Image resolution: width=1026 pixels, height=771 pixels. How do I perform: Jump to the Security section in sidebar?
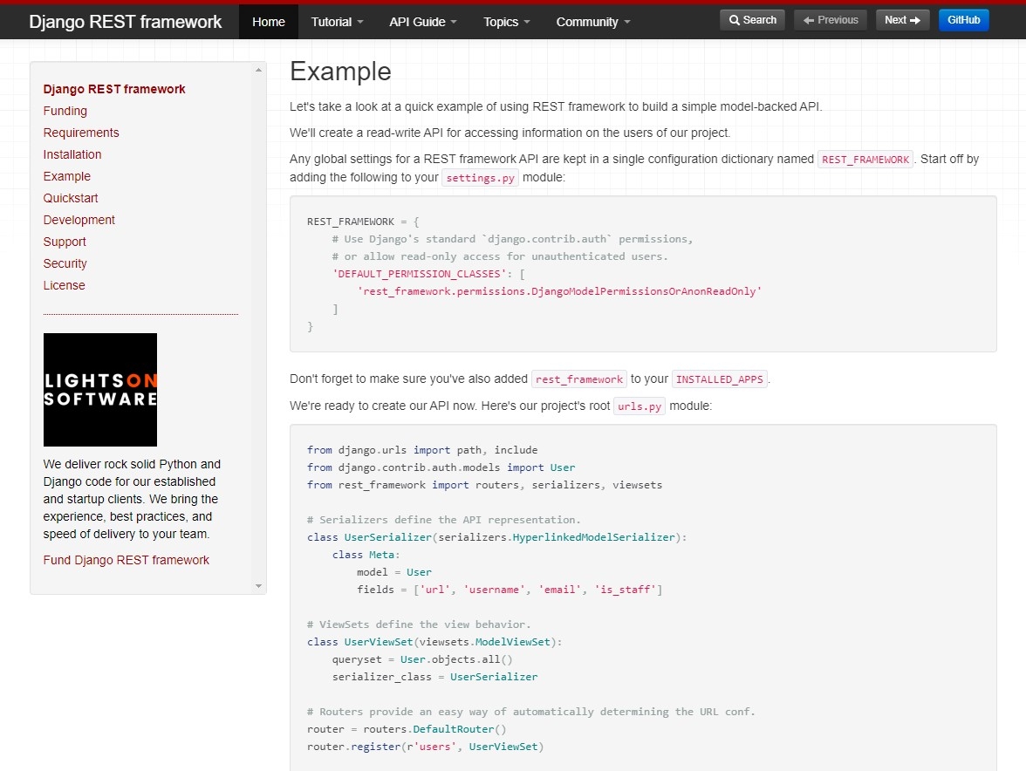pyautogui.click(x=65, y=263)
